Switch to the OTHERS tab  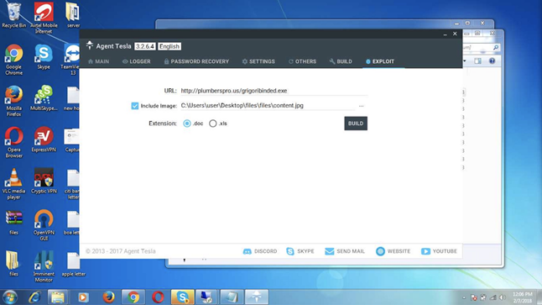pyautogui.click(x=302, y=61)
